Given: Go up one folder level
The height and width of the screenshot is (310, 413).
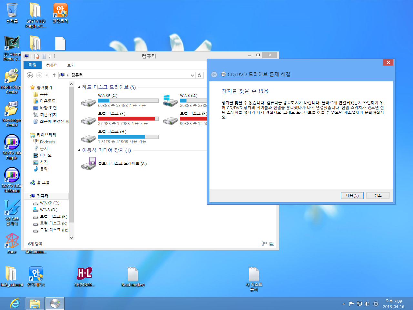Looking at the screenshot, I should (x=54, y=75).
